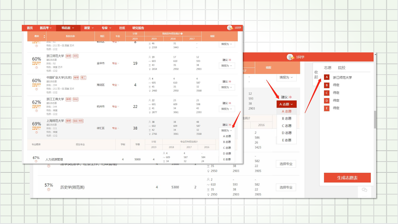The width and height of the screenshot is (398, 224).
Task: Select B志愿 in 上海师范大学 dropdown list
Action: coord(227,142)
